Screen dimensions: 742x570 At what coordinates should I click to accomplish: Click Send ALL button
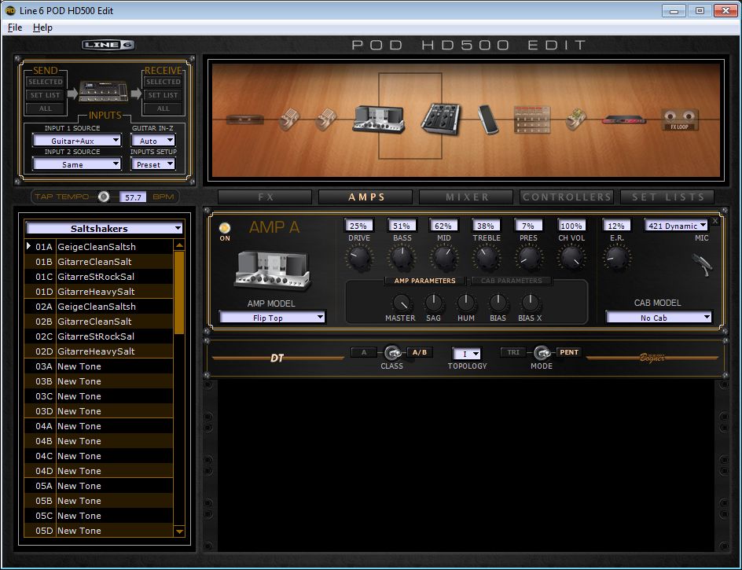[46, 108]
